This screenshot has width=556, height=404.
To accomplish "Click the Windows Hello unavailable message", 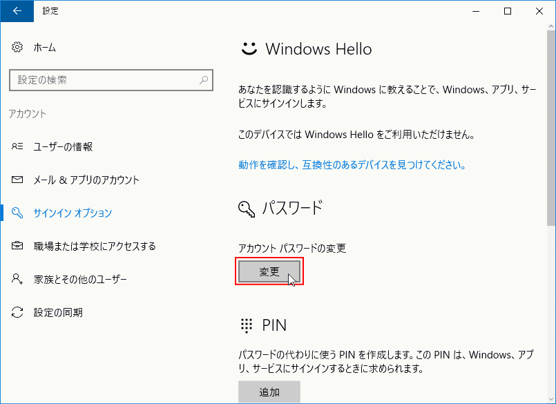I will (356, 135).
